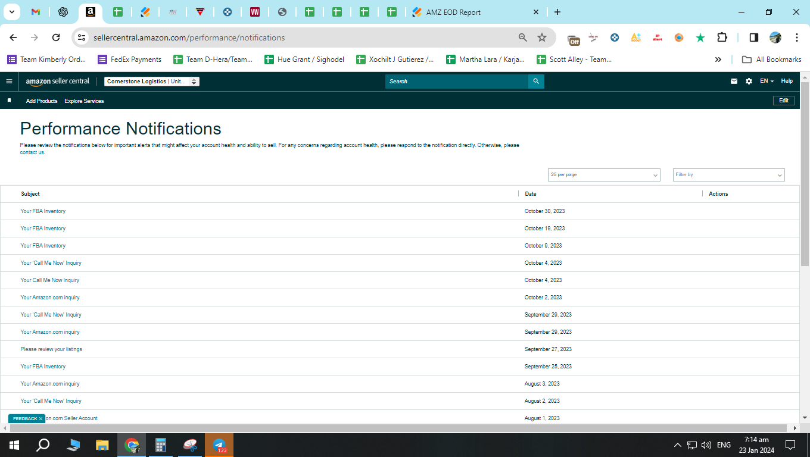Image resolution: width=810 pixels, height=457 pixels.
Task: Open Calculator from the taskbar
Action: coord(161,445)
